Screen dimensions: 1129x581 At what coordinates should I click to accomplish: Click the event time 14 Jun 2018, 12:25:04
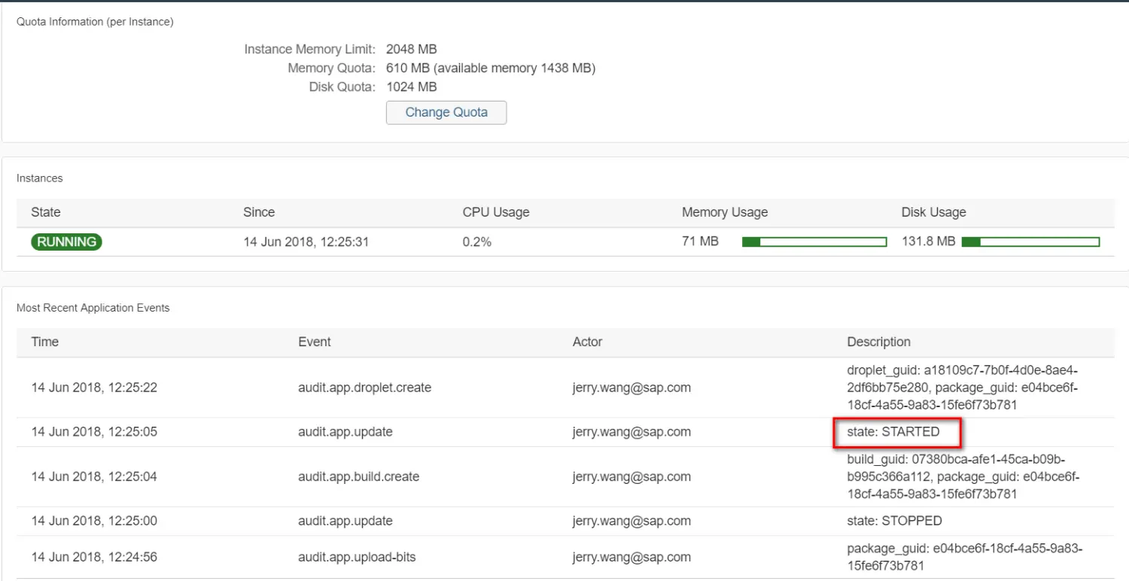[94, 476]
